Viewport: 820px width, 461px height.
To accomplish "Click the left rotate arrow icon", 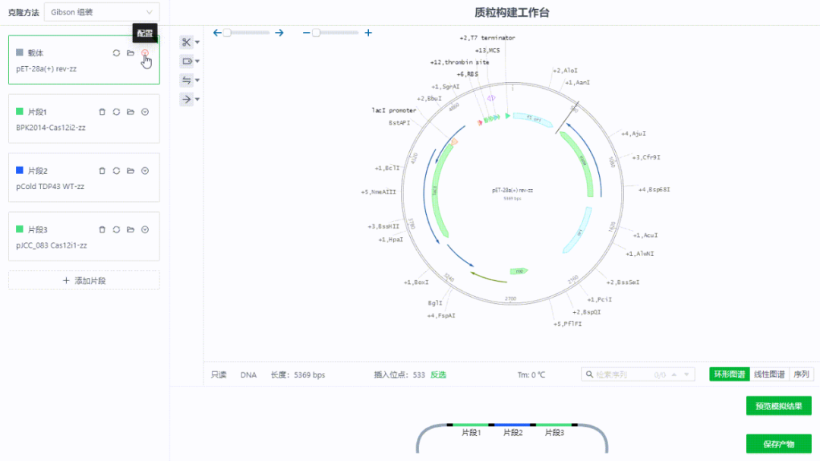I will coord(217,33).
